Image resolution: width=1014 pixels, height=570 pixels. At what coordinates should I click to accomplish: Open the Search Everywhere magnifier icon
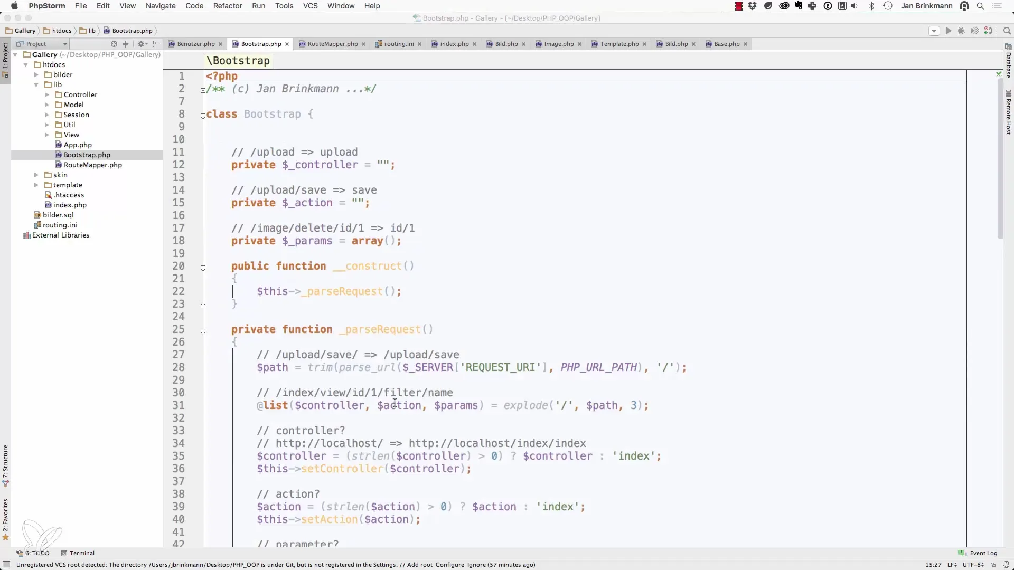(x=1007, y=31)
